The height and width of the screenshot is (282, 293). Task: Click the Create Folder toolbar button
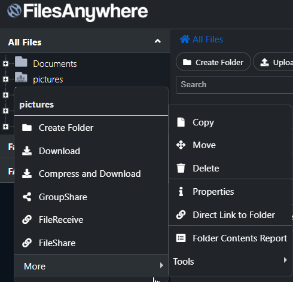click(x=213, y=62)
